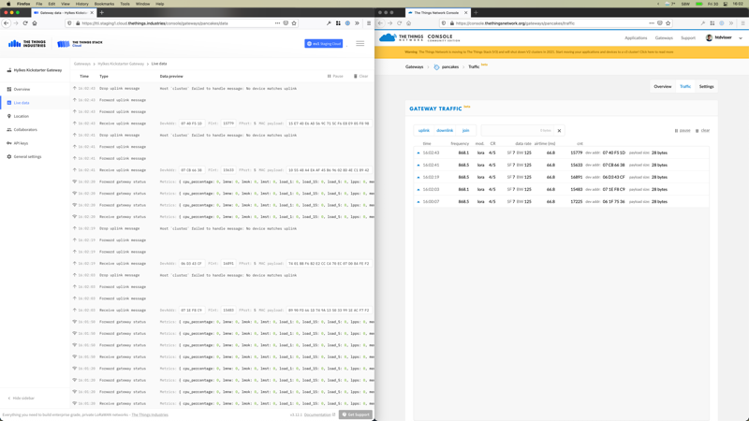Toggle the downlink filter in gateway traffic

click(445, 130)
